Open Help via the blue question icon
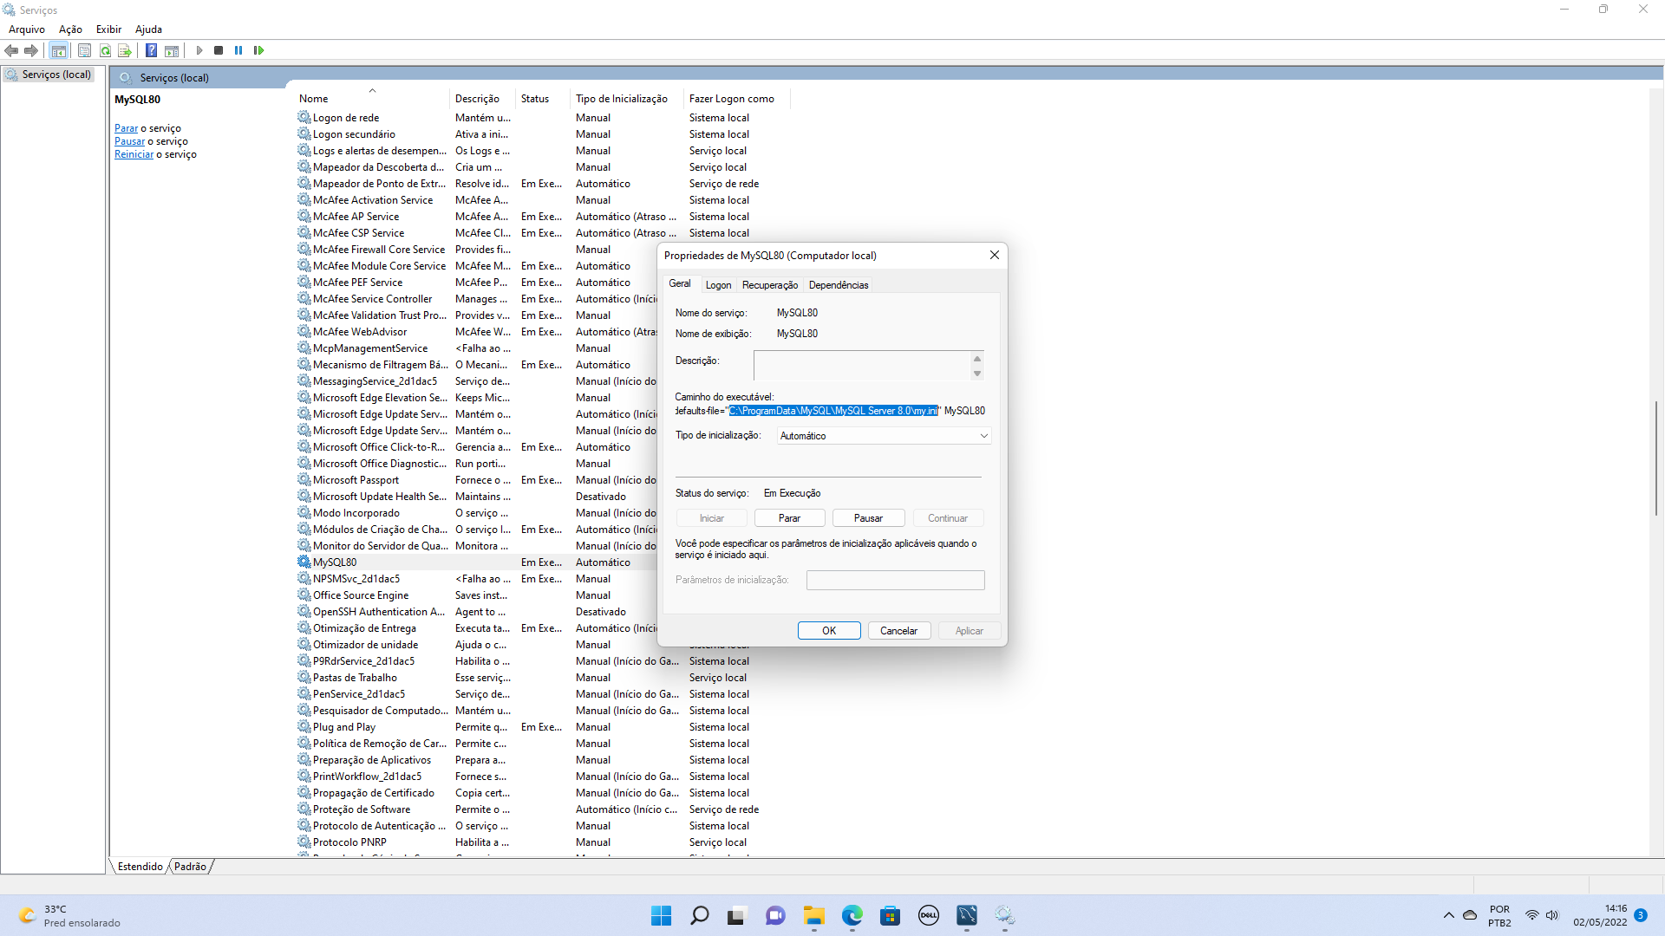1665x936 pixels. 151,50
